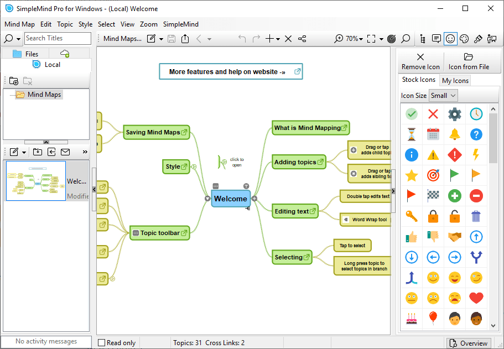Screen dimensions: 504x349
Task: Open the search options dropdown arrow
Action: (19, 39)
